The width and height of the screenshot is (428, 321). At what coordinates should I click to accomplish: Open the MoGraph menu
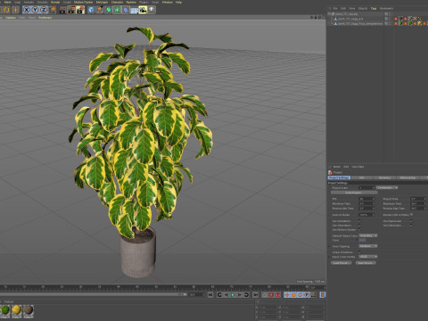(102, 2)
